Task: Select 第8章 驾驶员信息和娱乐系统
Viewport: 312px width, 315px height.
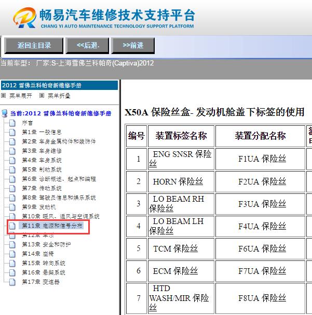Action: (59, 198)
